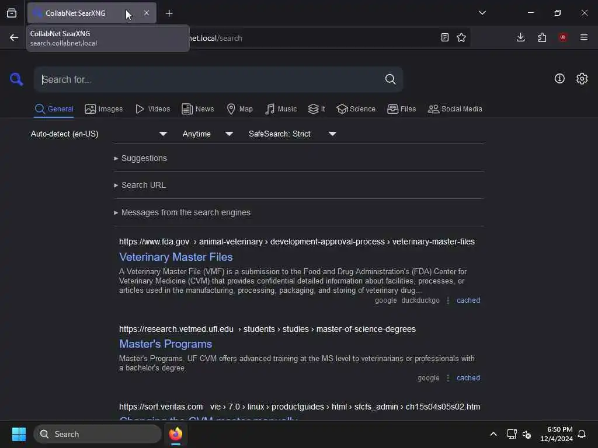Switch to the Videos category tab
The height and width of the screenshot is (448, 598).
tap(153, 109)
